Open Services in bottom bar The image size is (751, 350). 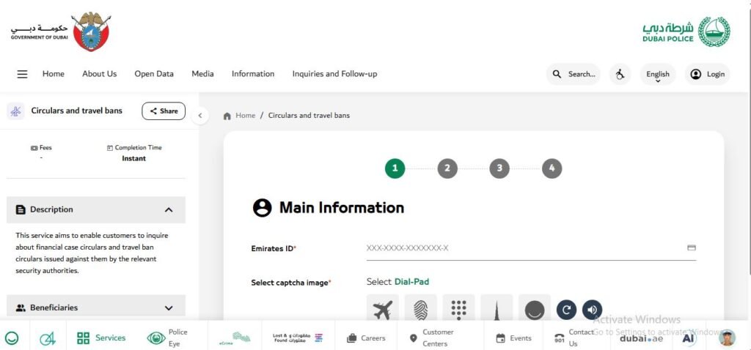[101, 338]
